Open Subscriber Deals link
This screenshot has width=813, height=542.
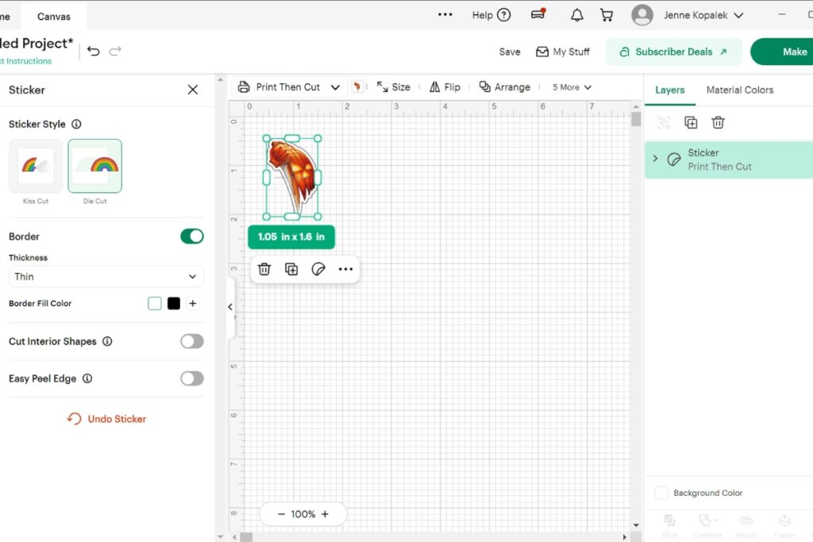point(674,52)
